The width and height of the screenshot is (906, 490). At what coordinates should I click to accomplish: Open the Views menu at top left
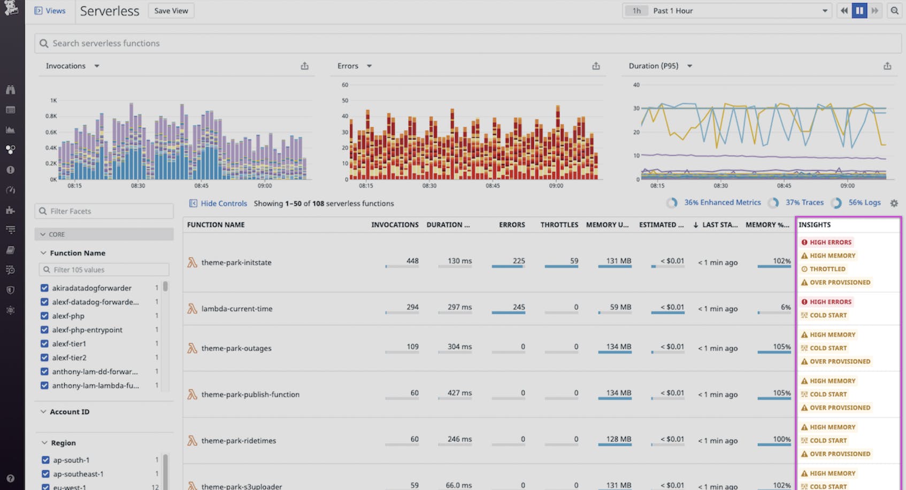tap(50, 10)
